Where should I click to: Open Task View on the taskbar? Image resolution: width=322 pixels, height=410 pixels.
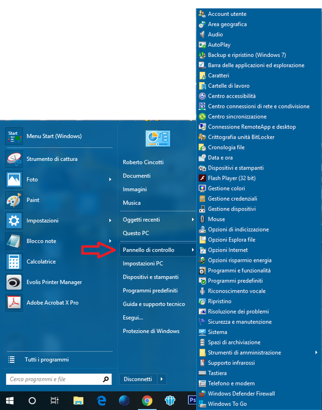54,400
